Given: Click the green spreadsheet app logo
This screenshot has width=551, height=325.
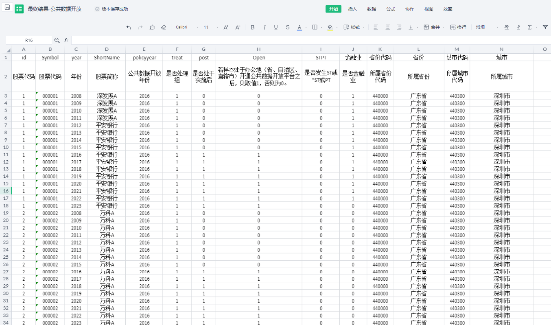Looking at the screenshot, I should 19,9.
